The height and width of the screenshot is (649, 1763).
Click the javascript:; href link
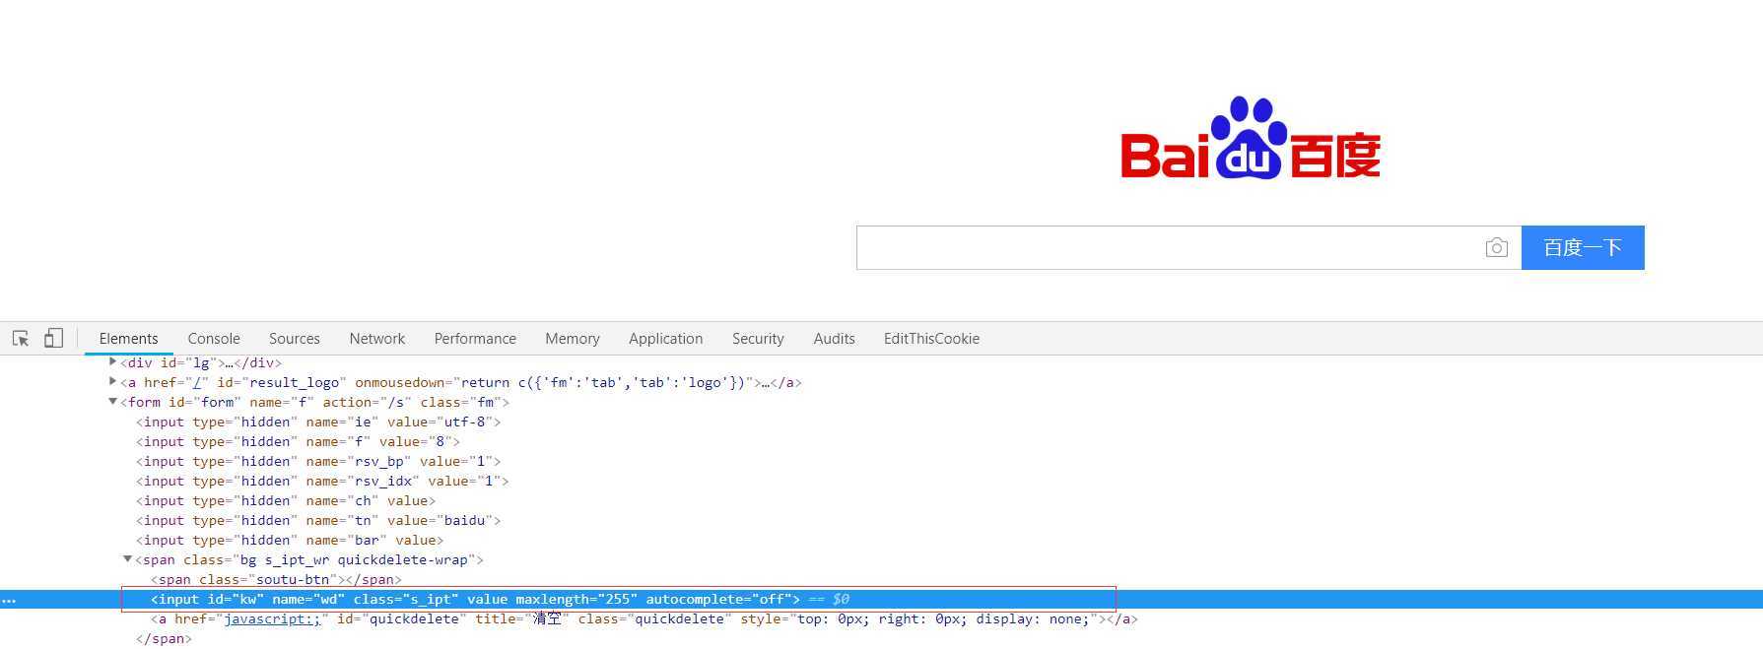point(272,618)
